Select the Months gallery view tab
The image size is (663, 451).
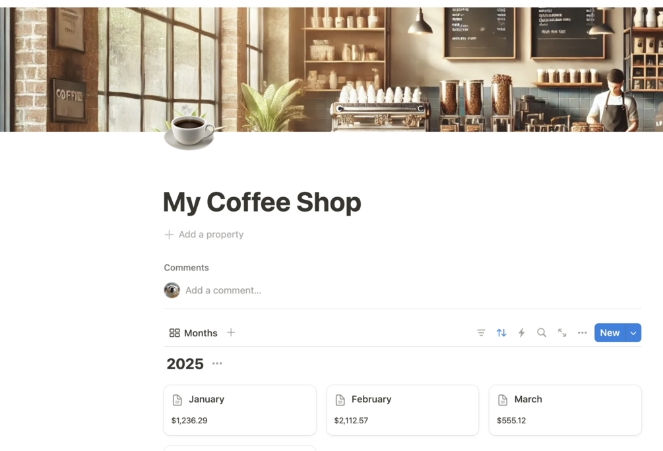pyautogui.click(x=193, y=333)
